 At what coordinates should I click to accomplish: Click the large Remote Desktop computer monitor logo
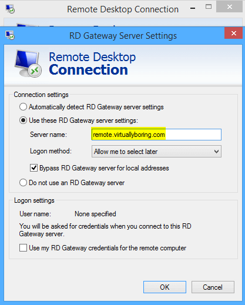click(28, 63)
